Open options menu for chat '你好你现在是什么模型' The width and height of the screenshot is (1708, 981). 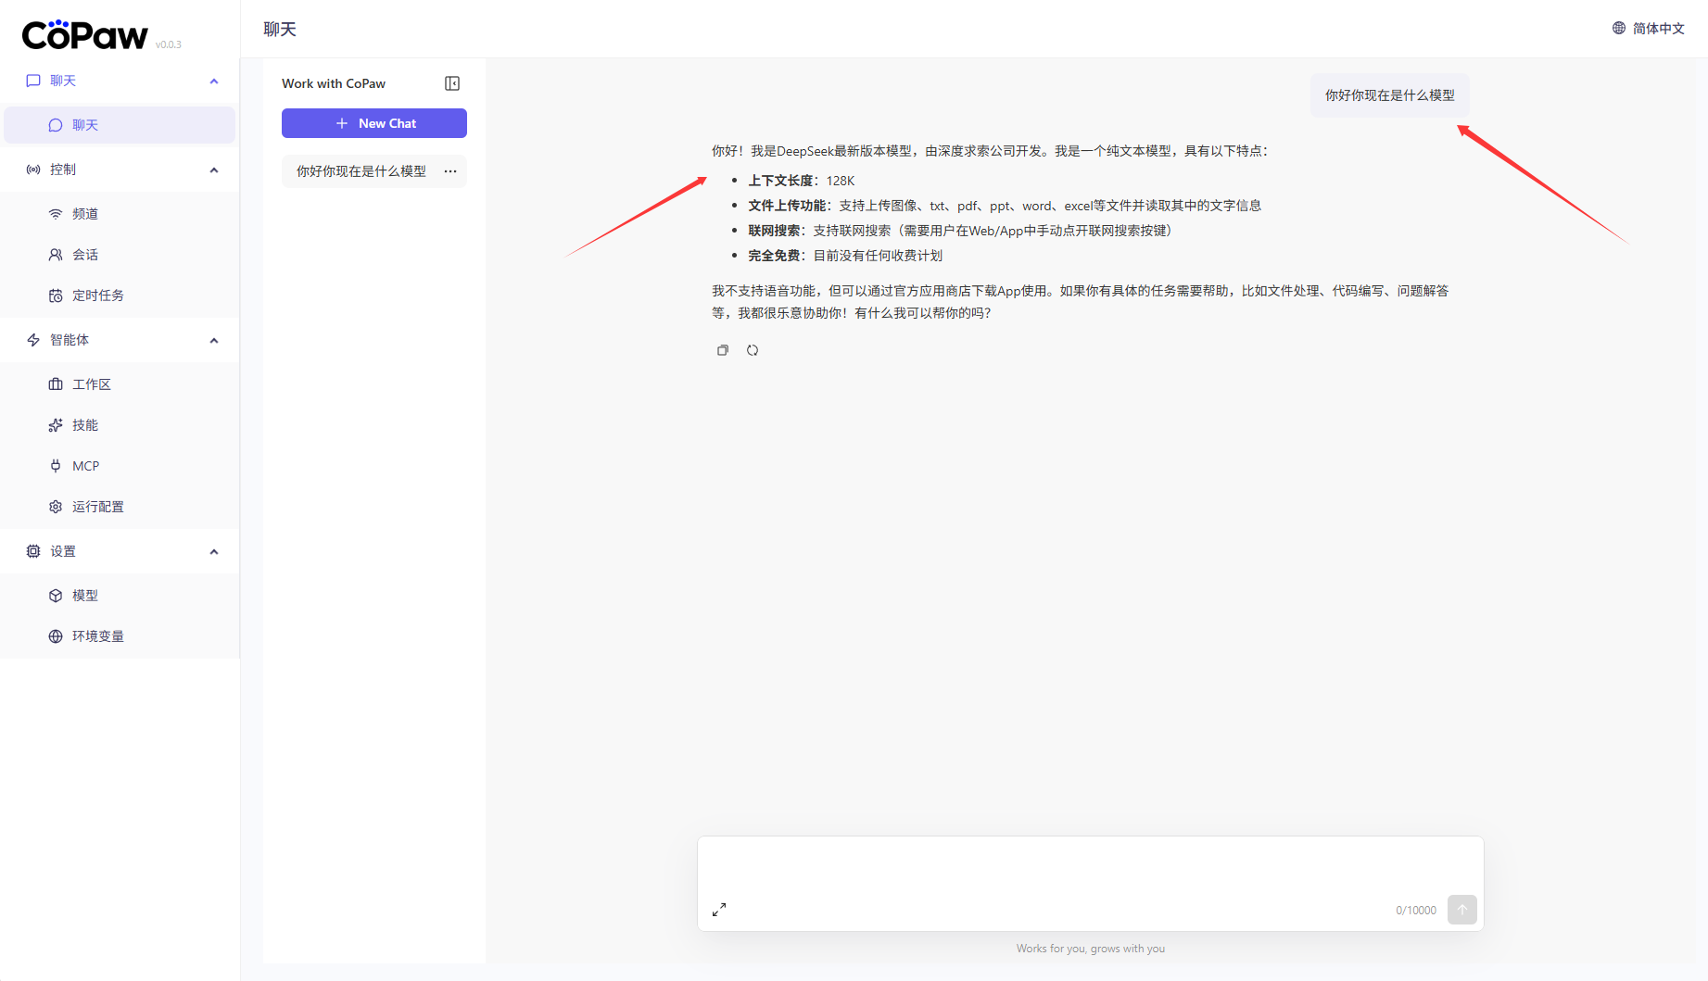tap(450, 171)
